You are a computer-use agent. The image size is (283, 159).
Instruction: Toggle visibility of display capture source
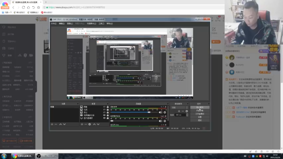104,118
